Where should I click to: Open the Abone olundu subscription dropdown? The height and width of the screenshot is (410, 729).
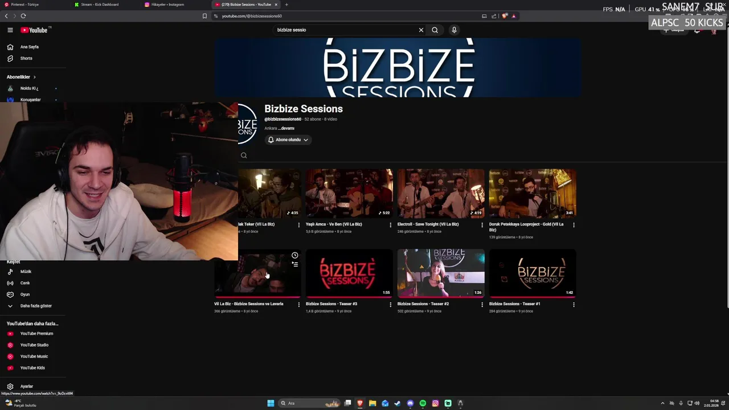coord(288,140)
